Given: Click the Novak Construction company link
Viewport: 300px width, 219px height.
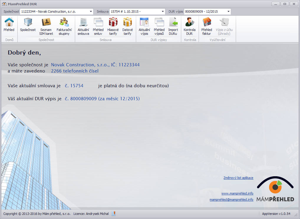Looking at the screenshot, I should tap(95, 65).
